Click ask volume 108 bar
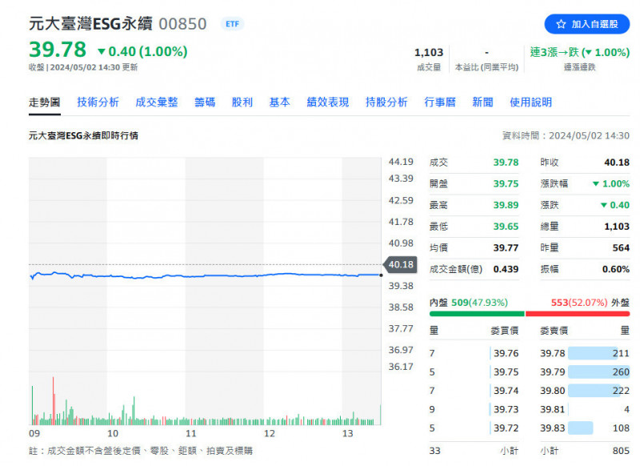640x466 pixels. (x=581, y=428)
